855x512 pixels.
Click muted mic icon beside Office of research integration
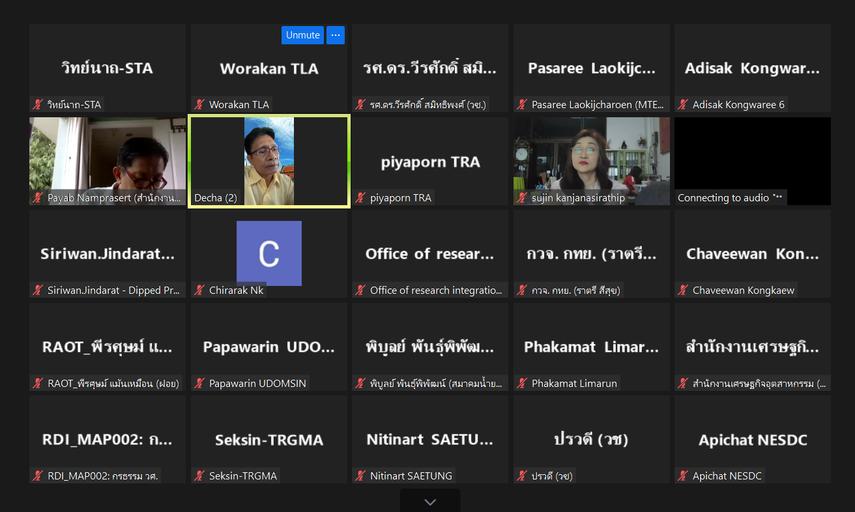pyautogui.click(x=361, y=291)
